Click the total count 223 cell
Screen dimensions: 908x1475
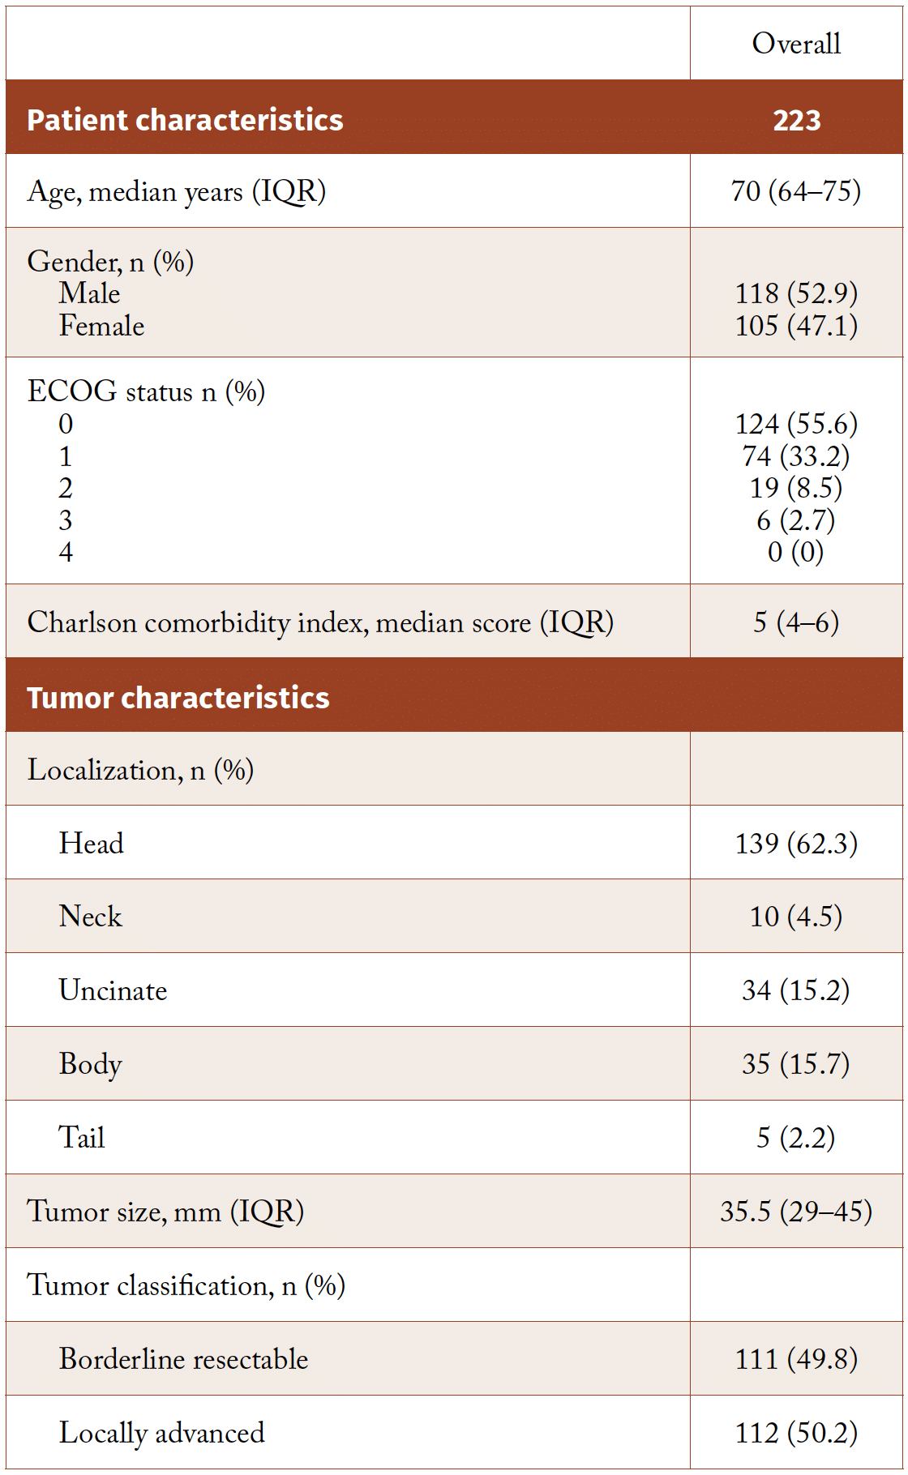pyautogui.click(x=796, y=120)
